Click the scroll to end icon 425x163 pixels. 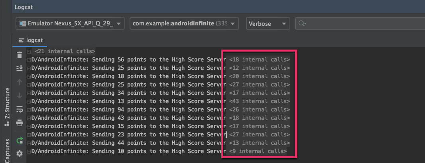[19, 69]
